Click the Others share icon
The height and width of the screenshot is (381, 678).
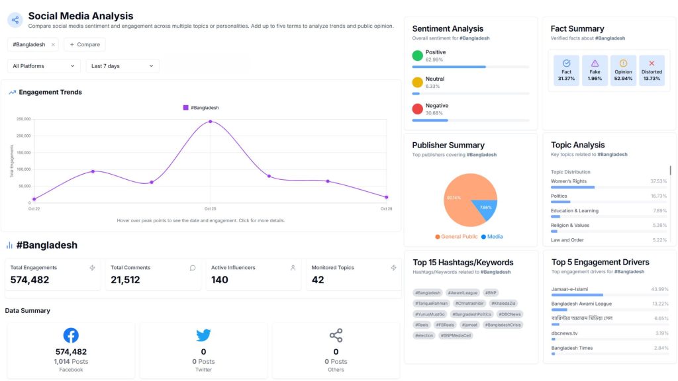[x=336, y=335]
